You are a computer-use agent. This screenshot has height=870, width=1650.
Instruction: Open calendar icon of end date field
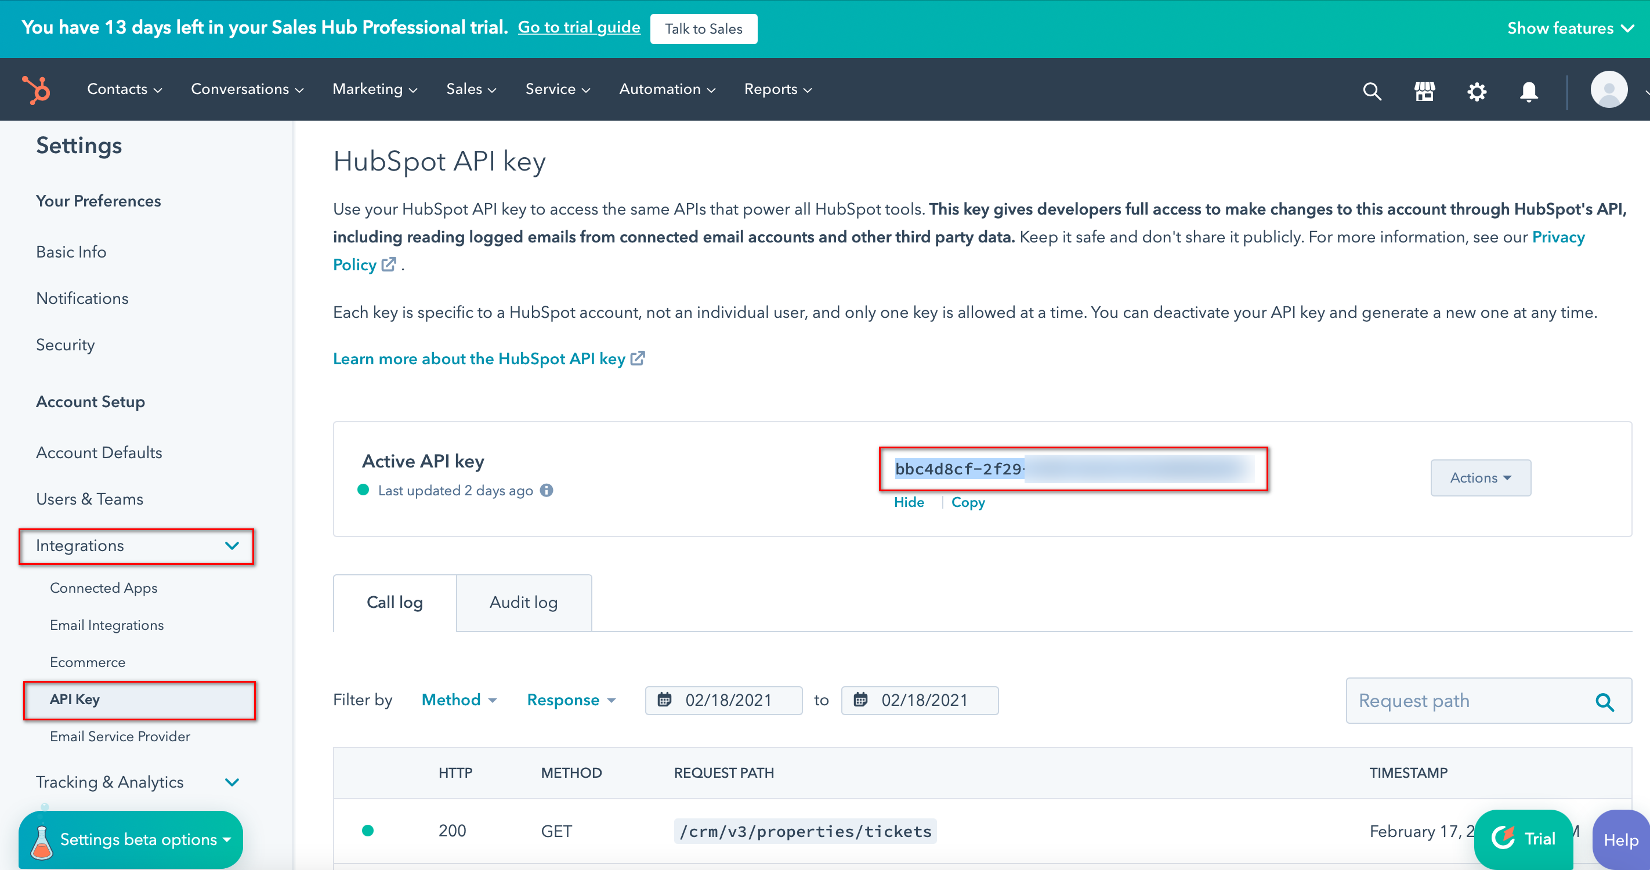tap(860, 699)
